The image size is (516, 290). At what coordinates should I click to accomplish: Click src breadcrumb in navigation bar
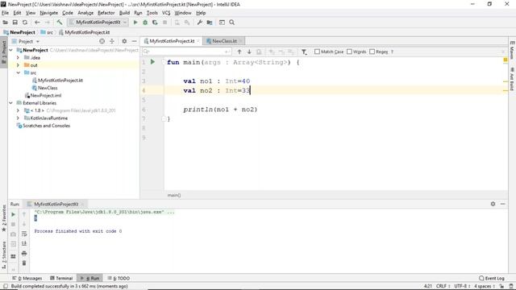47,32
